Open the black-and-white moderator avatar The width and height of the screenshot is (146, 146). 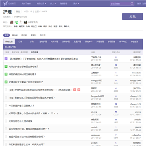pos(25,22)
